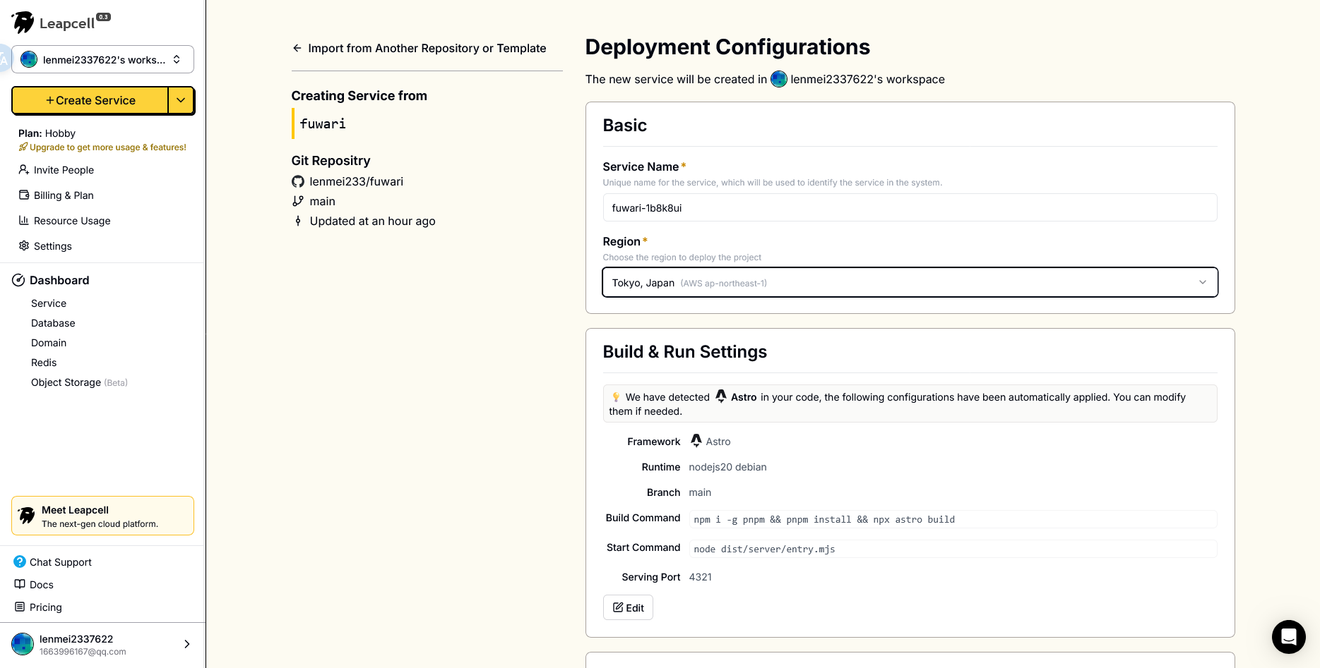This screenshot has width=1320, height=668.
Task: Open the Meet Leapcell promo card
Action: pos(103,516)
